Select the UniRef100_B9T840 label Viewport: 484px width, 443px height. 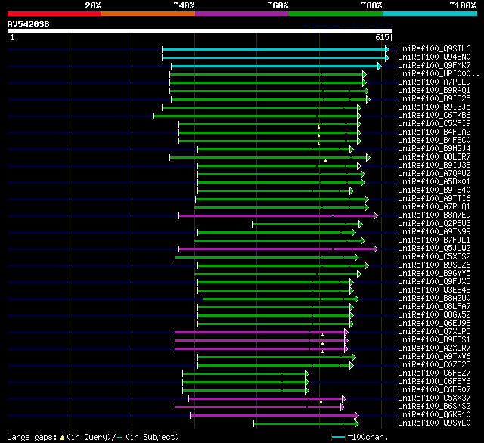point(434,190)
